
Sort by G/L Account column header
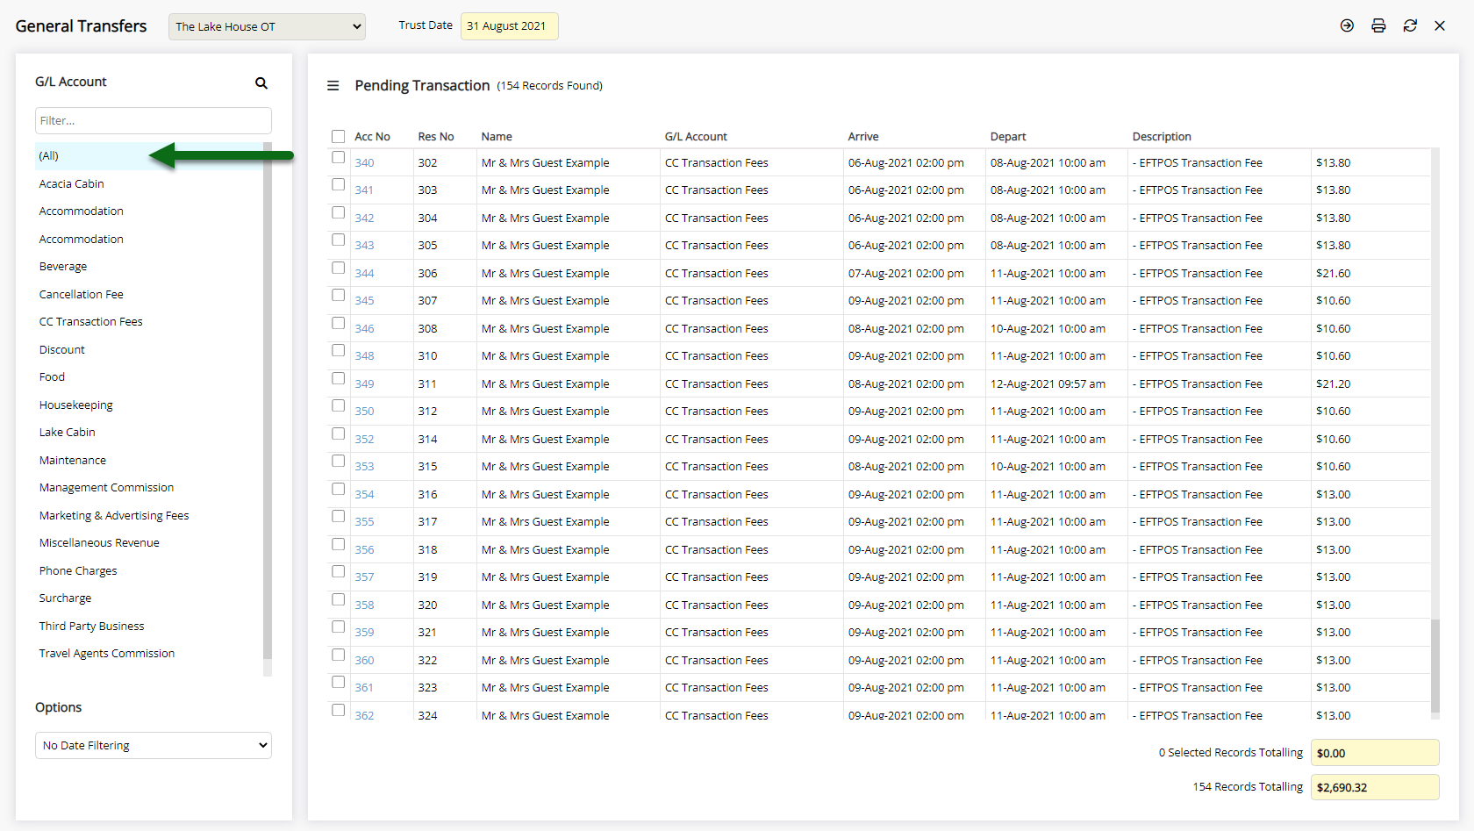[696, 137]
